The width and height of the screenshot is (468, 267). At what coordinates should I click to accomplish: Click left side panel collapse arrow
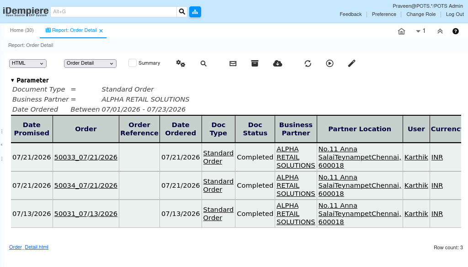[x=1, y=144]
